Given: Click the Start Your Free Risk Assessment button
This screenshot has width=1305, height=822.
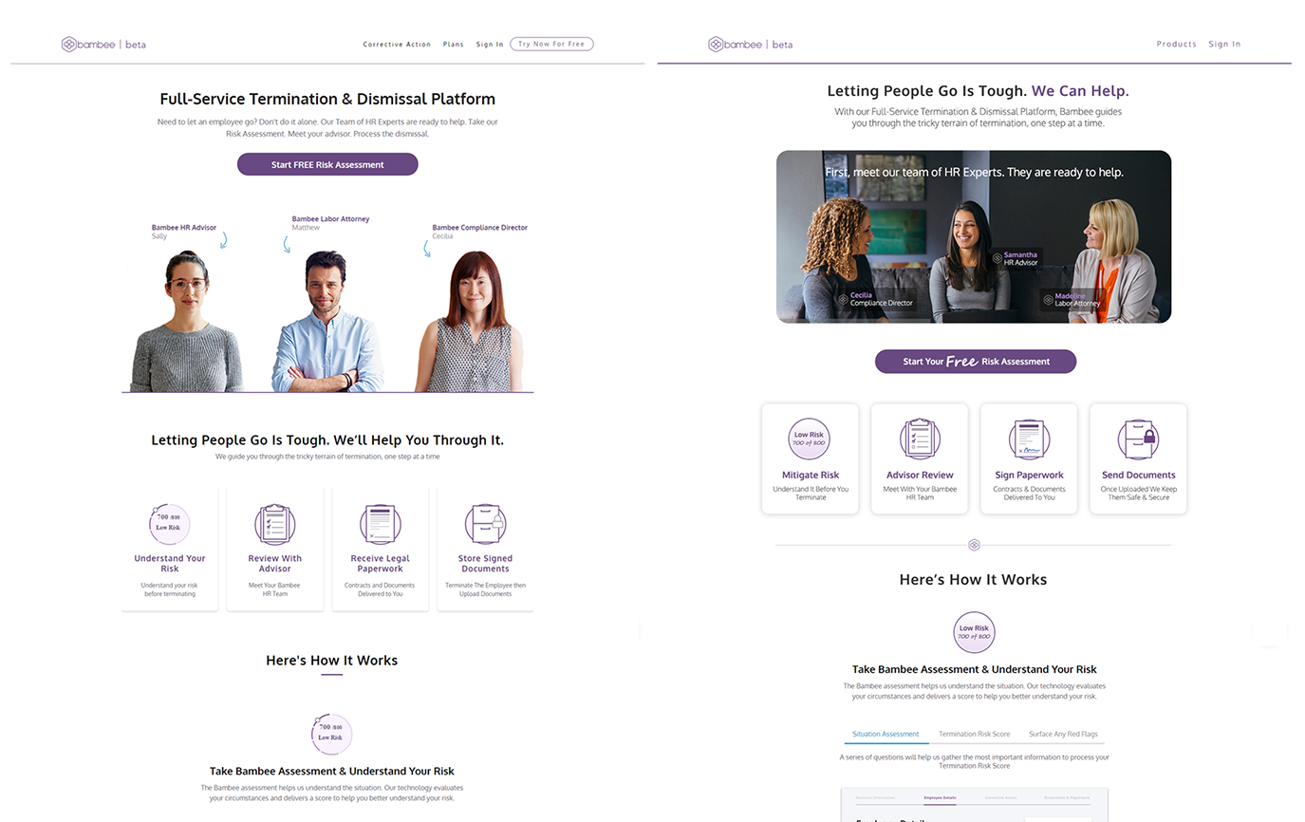Looking at the screenshot, I should pyautogui.click(x=976, y=361).
